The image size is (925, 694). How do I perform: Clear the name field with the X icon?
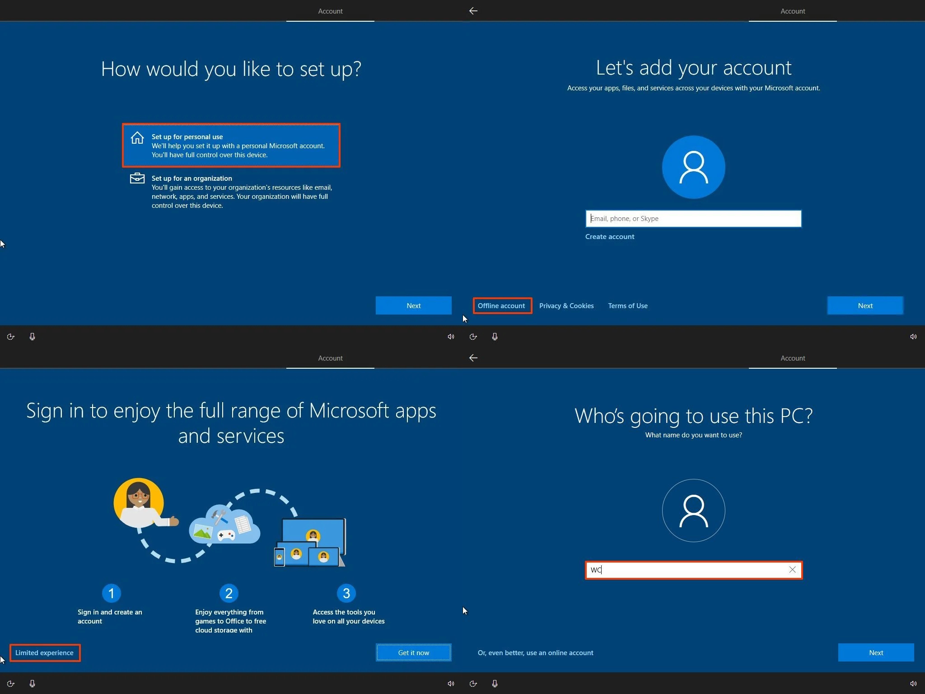(x=792, y=570)
